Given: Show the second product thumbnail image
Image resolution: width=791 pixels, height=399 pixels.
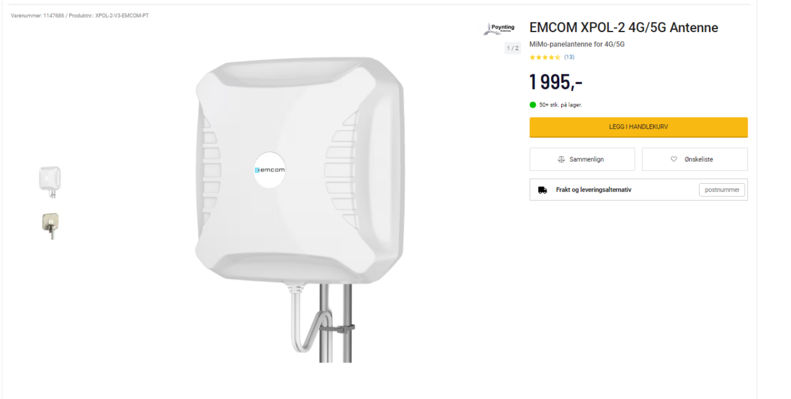Looking at the screenshot, I should [x=50, y=225].
